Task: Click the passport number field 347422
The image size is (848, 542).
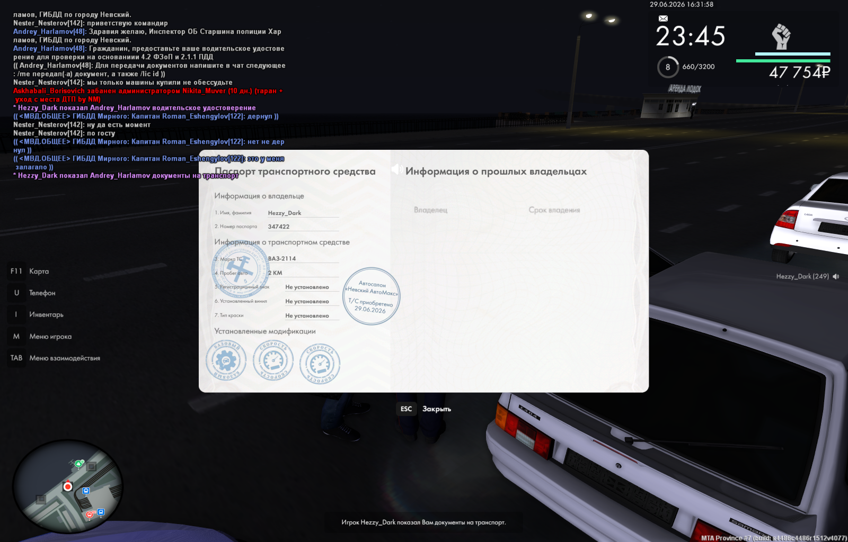Action: pyautogui.click(x=303, y=227)
